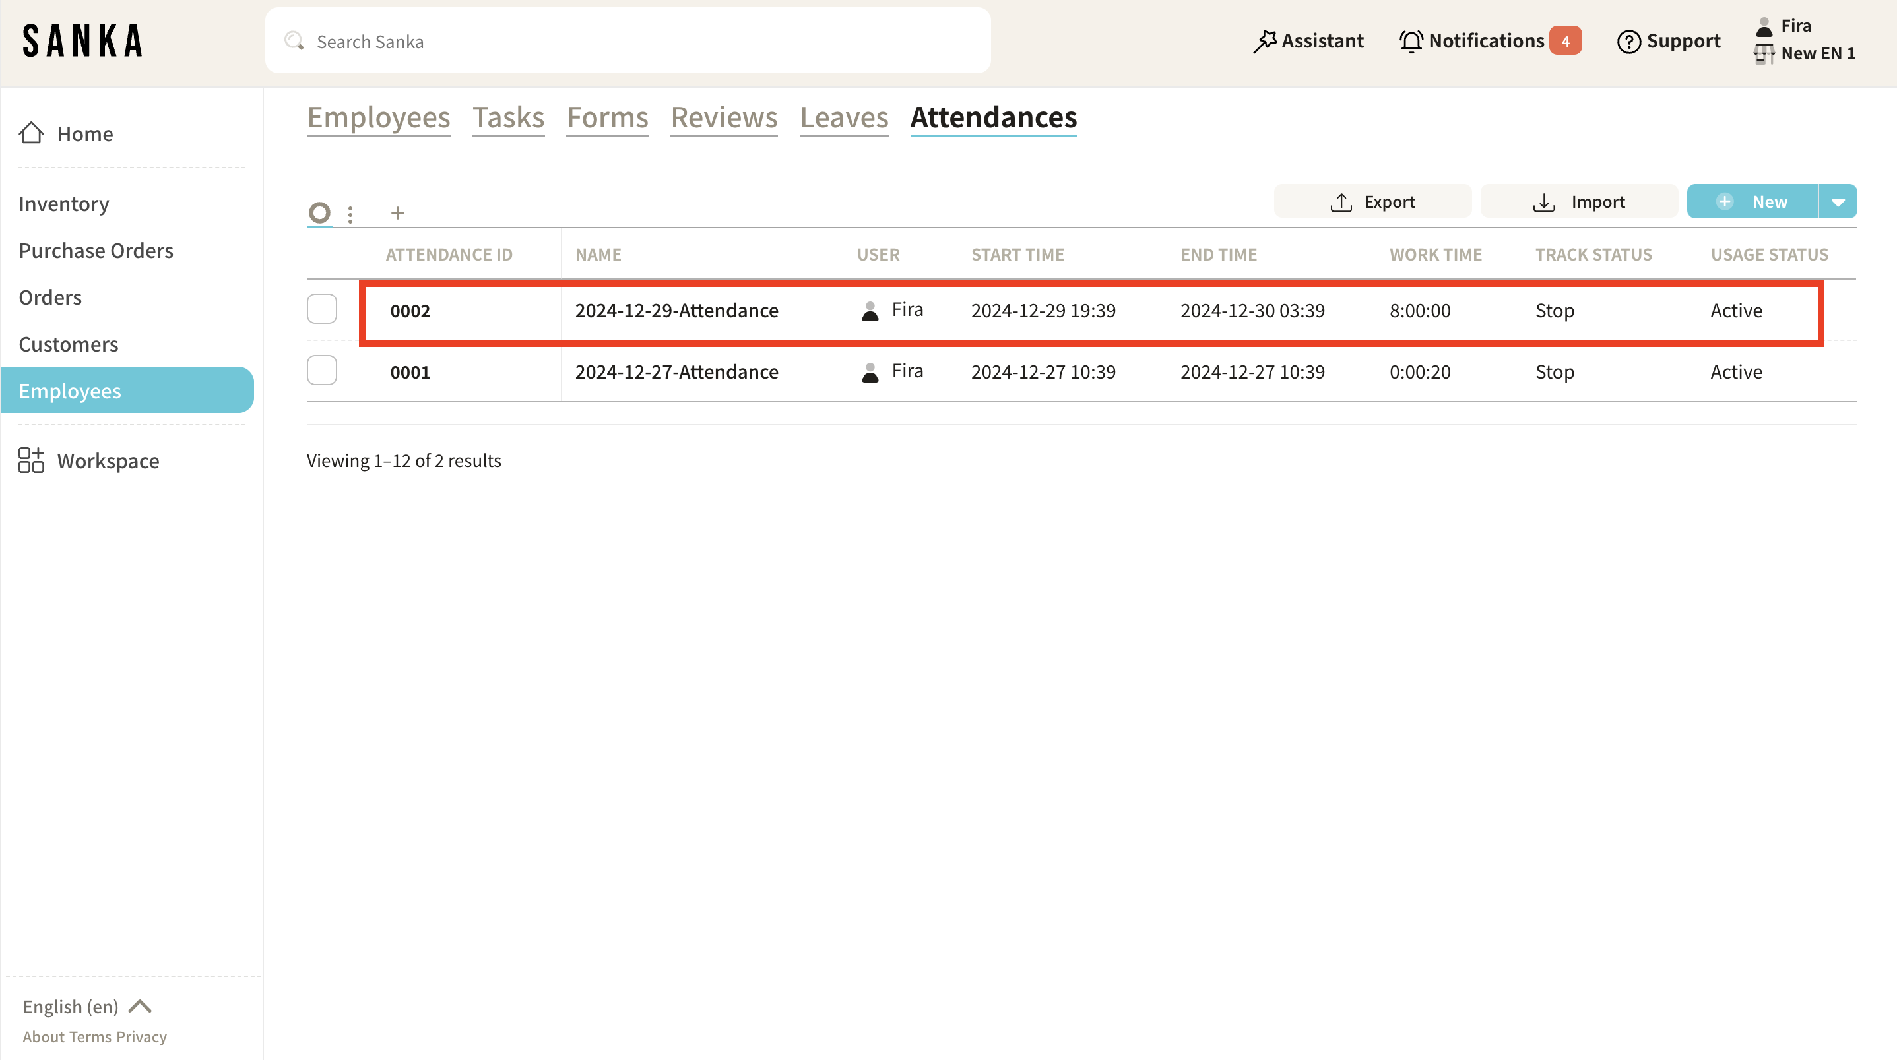Click the Workspace grid icon
The image size is (1897, 1060).
[x=31, y=461]
